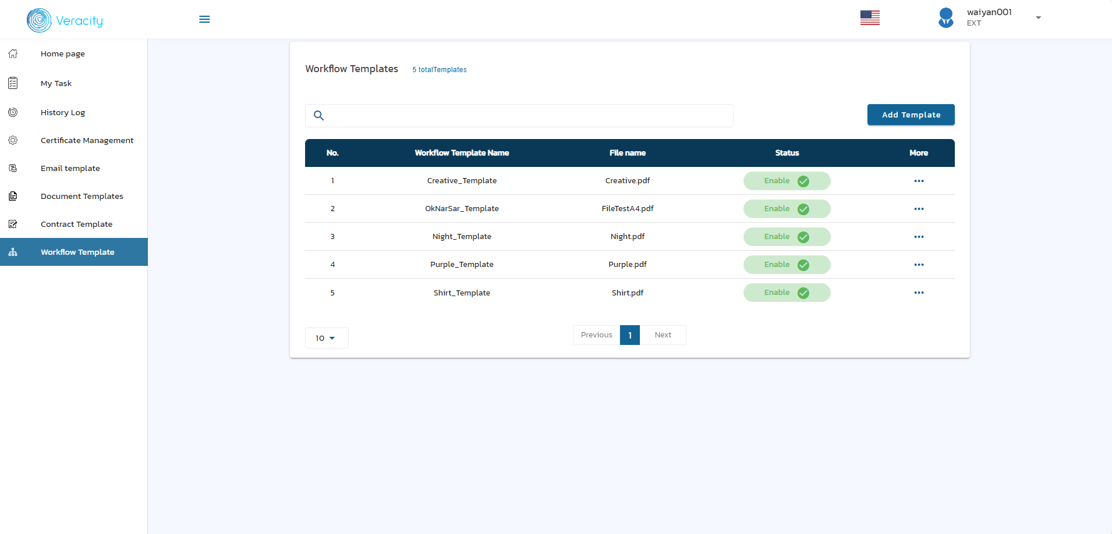Click the Next pagination button
This screenshot has width=1112, height=534.
663,335
